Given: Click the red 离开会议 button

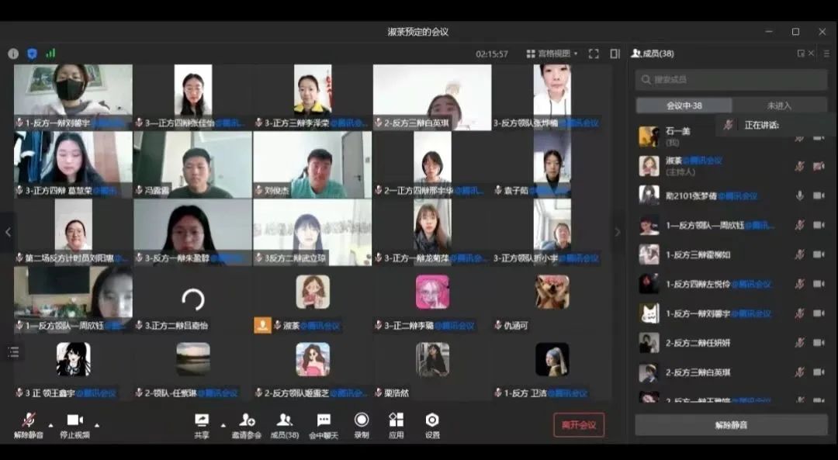Looking at the screenshot, I should tap(578, 424).
